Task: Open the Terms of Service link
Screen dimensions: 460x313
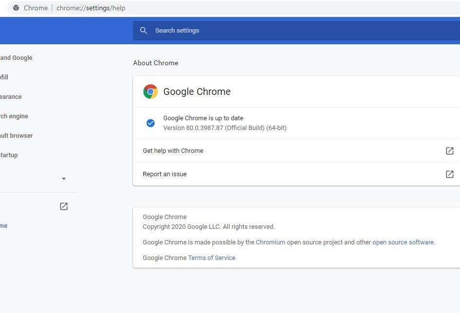Action: 211,258
